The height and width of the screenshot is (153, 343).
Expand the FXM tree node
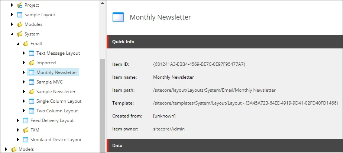point(18,130)
